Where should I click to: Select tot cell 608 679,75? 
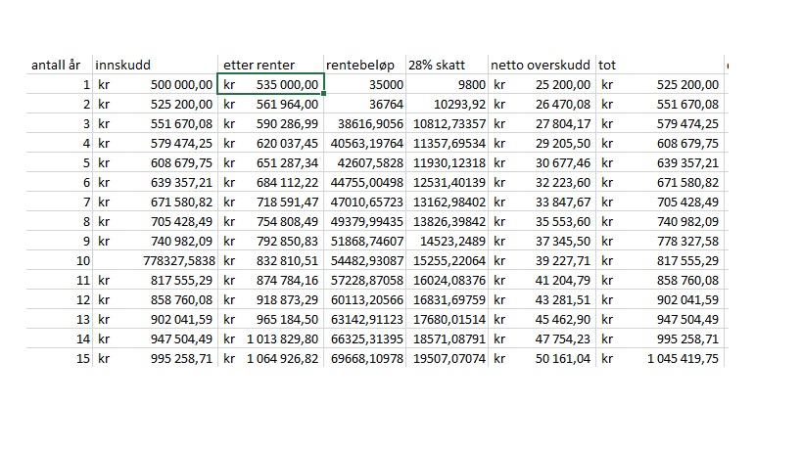coord(660,143)
